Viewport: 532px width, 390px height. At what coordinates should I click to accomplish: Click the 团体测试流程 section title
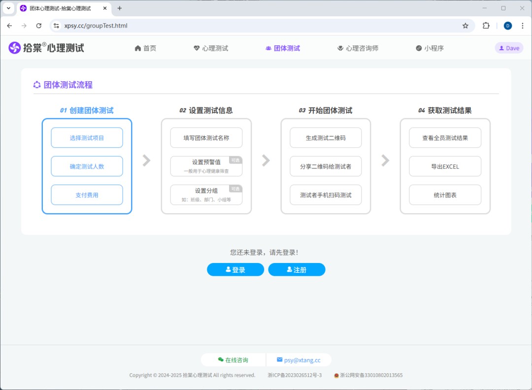click(68, 85)
